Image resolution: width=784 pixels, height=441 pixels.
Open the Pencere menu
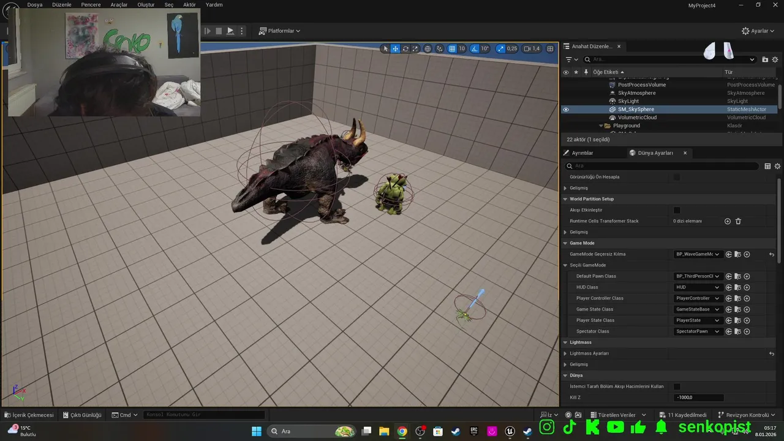(91, 4)
